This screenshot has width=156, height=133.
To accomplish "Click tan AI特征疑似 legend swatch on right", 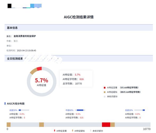I will pos(105,92).
